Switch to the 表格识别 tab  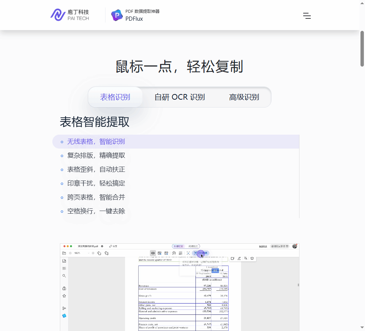click(115, 97)
